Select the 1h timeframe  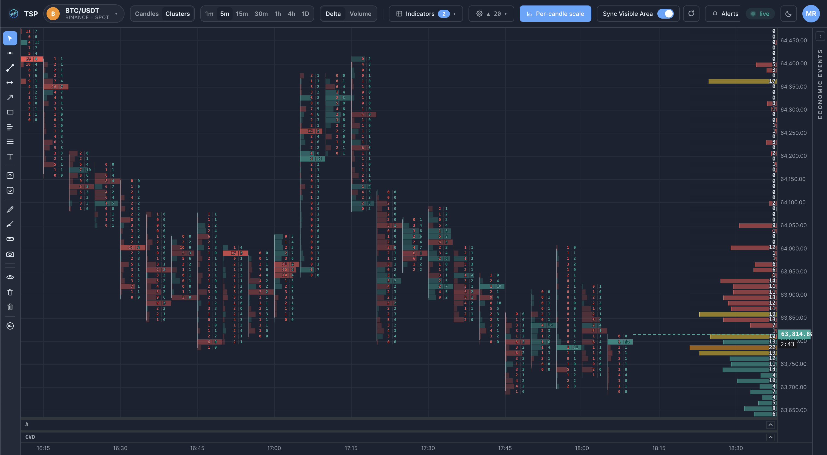pos(278,14)
